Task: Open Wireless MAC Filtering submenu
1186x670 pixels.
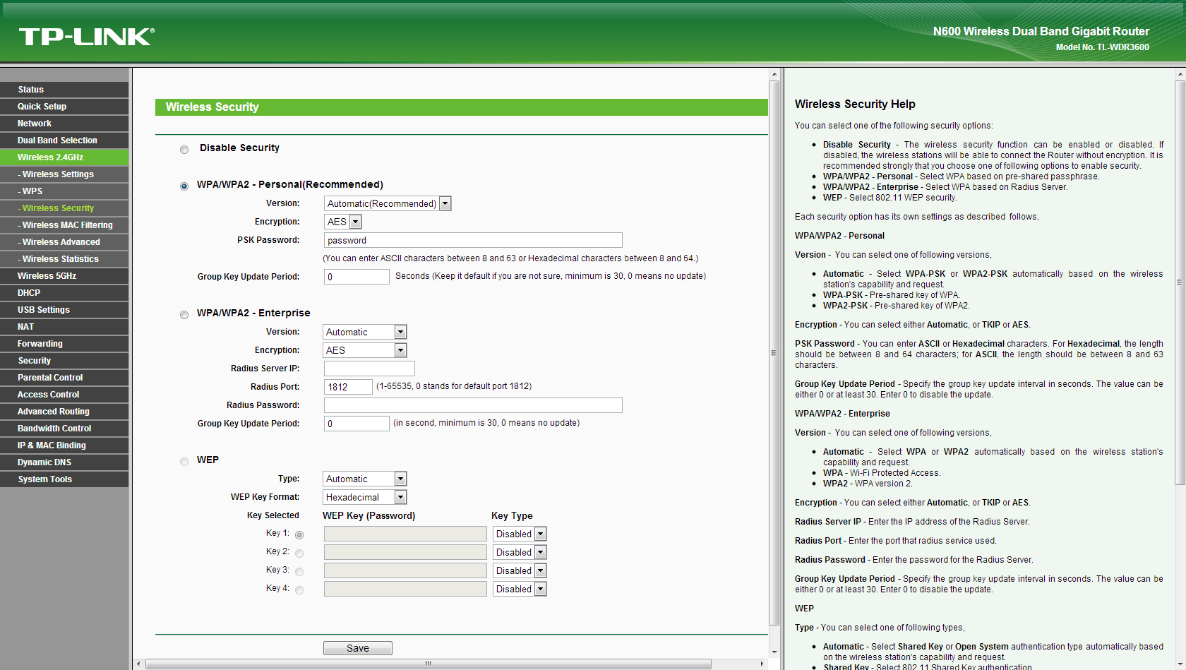Action: pos(64,225)
